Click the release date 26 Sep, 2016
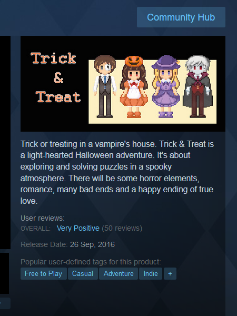Viewport: 237px width, 316px height. (92, 244)
